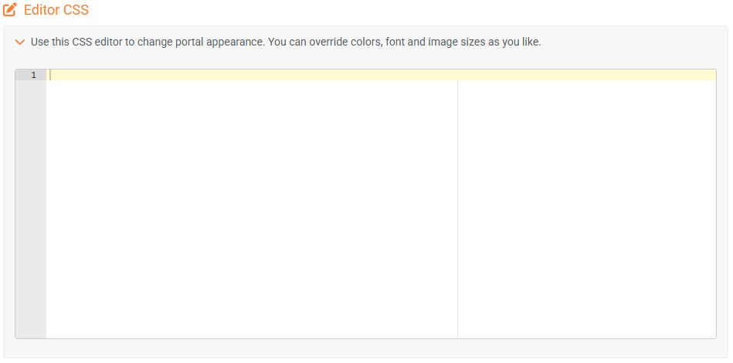The height and width of the screenshot is (363, 733).
Task: Click the bottom-left of the white code area
Action: point(56,331)
